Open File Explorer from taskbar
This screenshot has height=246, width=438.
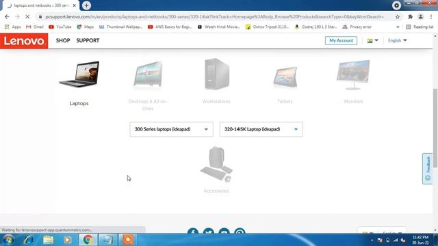49,240
